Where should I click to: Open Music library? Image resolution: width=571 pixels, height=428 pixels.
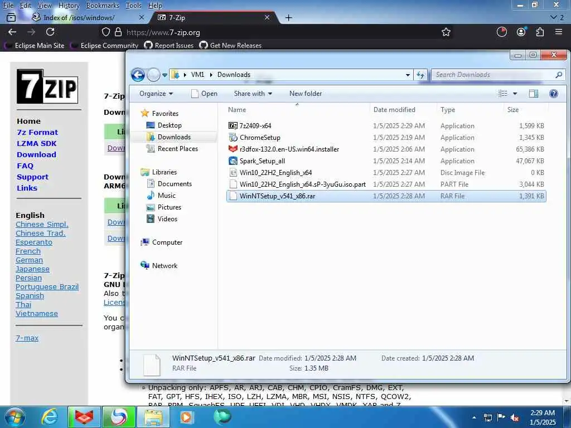166,196
